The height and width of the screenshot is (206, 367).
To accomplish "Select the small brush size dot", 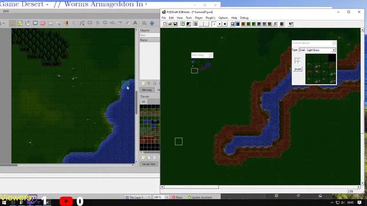I will (214, 24).
